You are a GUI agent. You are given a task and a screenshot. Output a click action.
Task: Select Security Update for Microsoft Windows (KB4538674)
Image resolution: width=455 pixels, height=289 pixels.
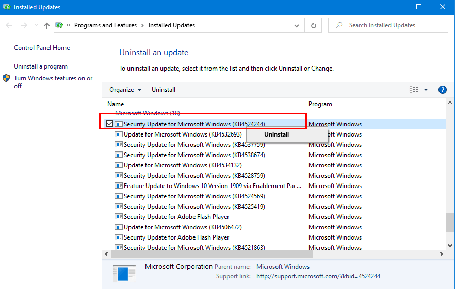pyautogui.click(x=194, y=155)
